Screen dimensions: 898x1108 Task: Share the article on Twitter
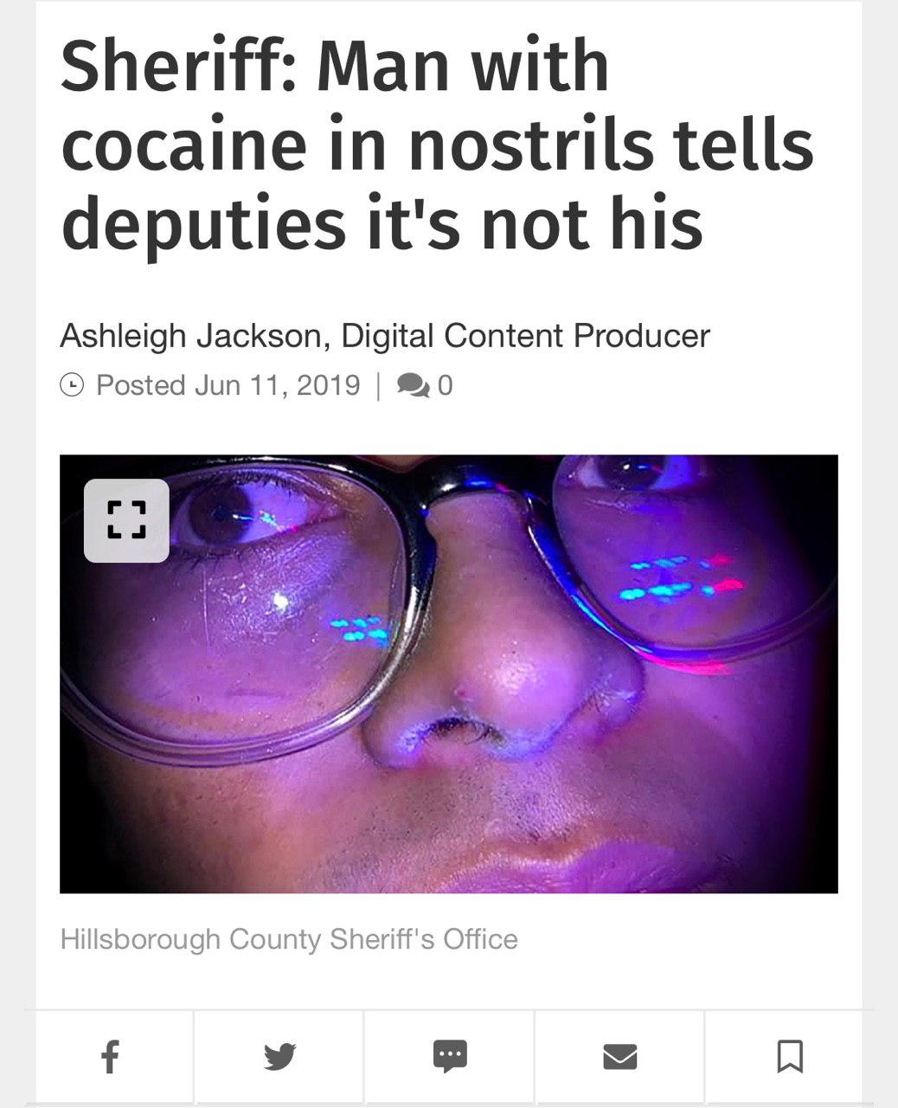(279, 1056)
